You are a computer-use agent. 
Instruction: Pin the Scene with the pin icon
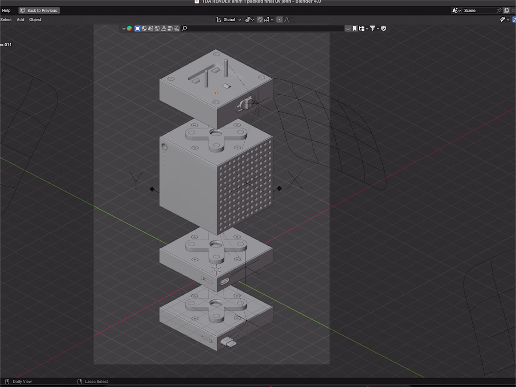[x=499, y=10]
